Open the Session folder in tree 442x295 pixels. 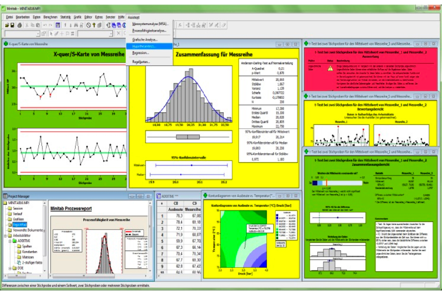coord(18,208)
